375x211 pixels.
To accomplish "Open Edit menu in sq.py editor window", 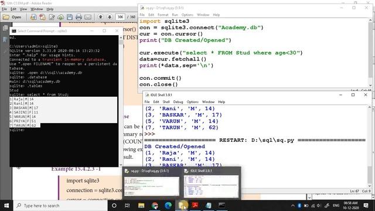I will pyautogui.click(x=151, y=15).
